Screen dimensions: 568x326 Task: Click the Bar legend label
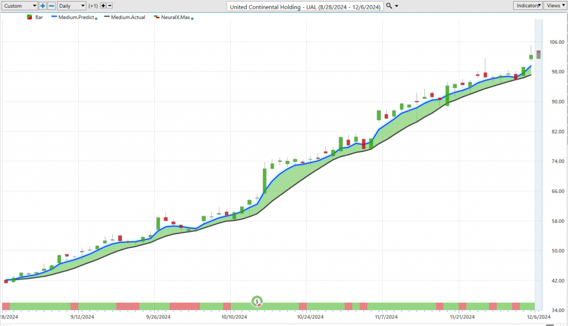point(39,17)
